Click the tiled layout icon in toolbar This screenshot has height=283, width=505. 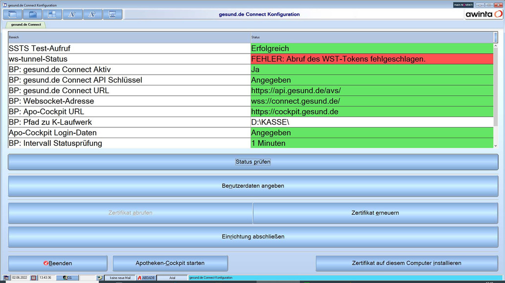click(x=52, y=15)
